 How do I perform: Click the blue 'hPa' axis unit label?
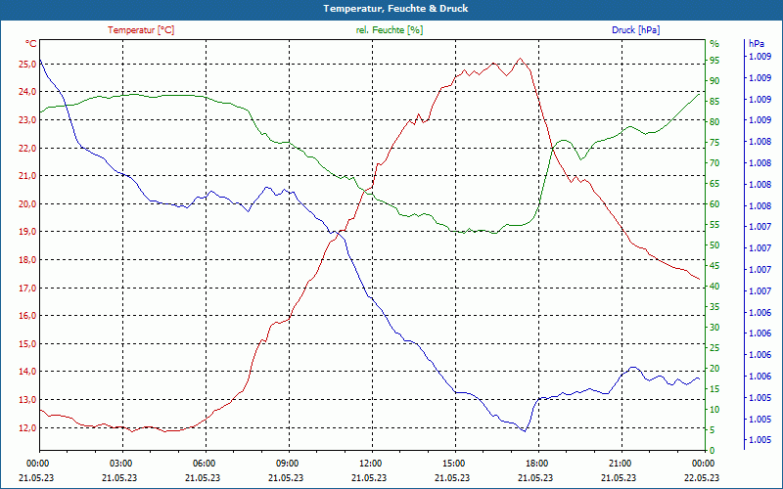click(757, 44)
